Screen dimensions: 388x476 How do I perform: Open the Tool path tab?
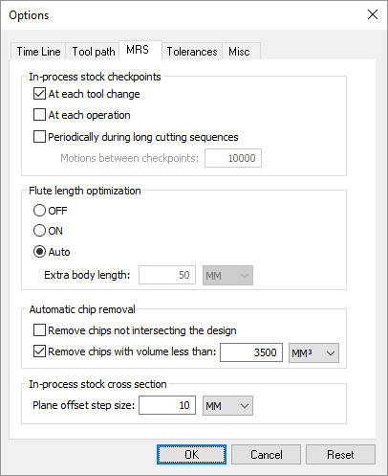93,52
